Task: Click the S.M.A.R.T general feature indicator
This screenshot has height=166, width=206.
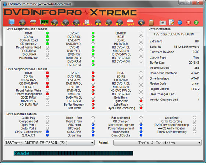Action: tap(47, 135)
